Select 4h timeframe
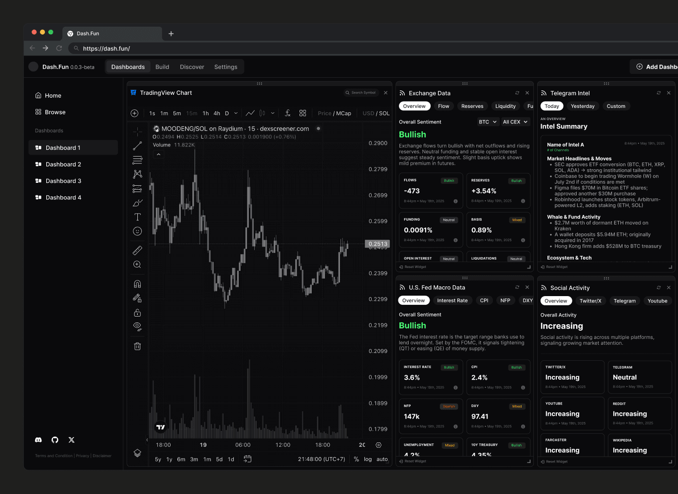 click(217, 113)
